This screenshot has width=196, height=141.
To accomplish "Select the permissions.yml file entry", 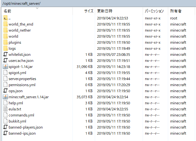I will tap(22, 85).
